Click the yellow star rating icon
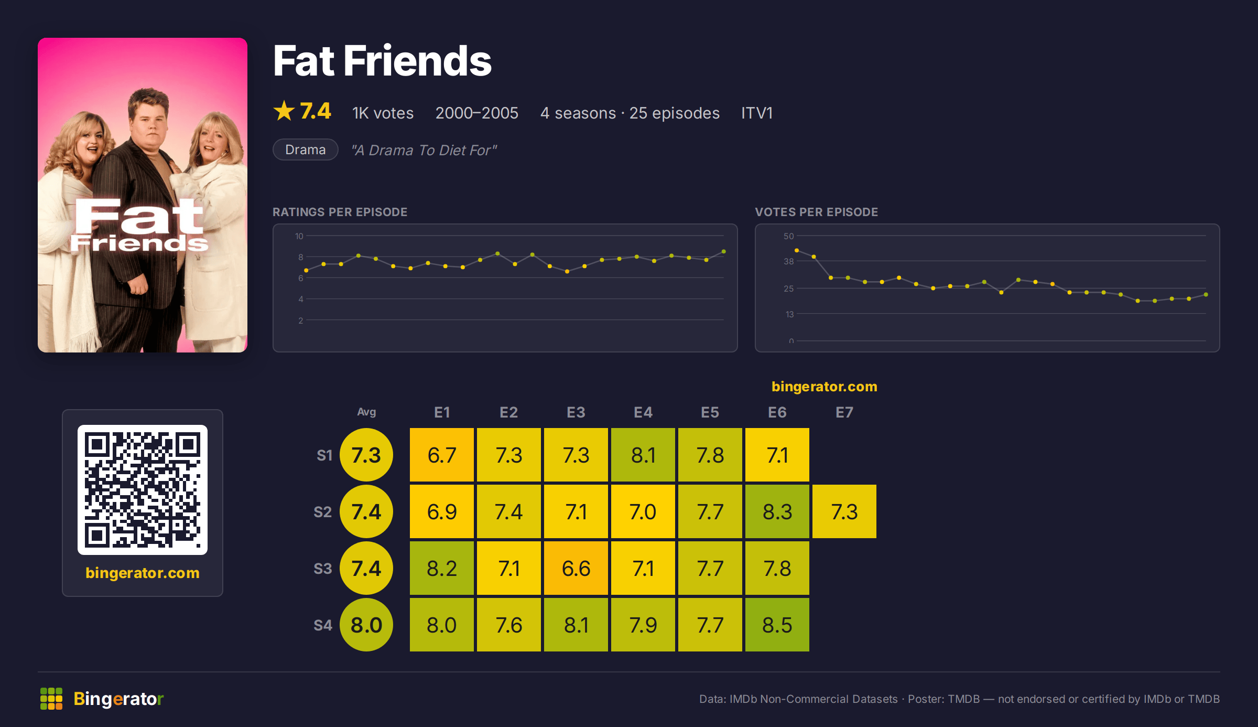1258x727 pixels. click(x=284, y=111)
